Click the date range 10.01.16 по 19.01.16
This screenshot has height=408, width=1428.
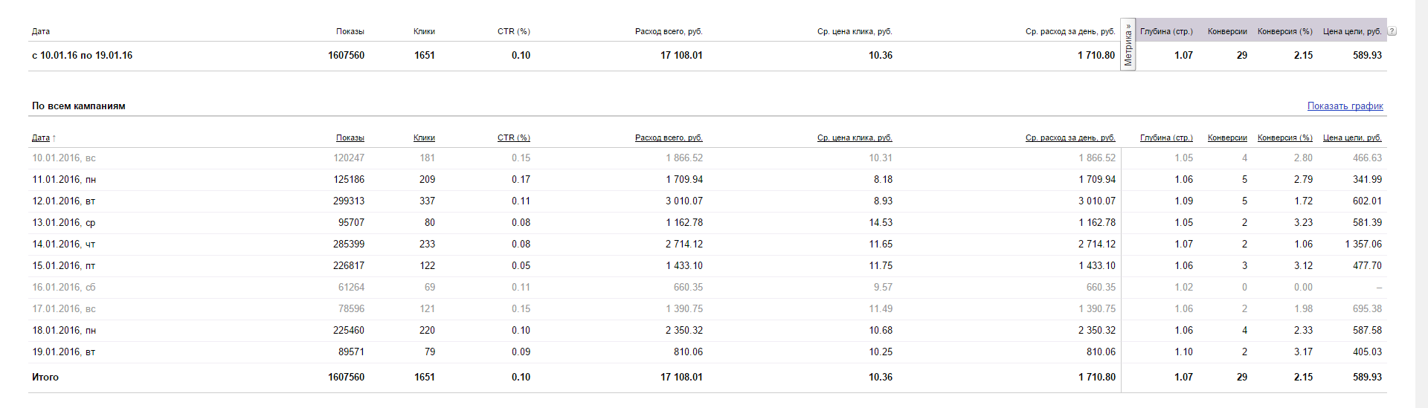point(82,56)
